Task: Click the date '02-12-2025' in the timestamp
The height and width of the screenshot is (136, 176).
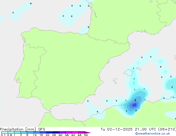Action: [120, 129]
